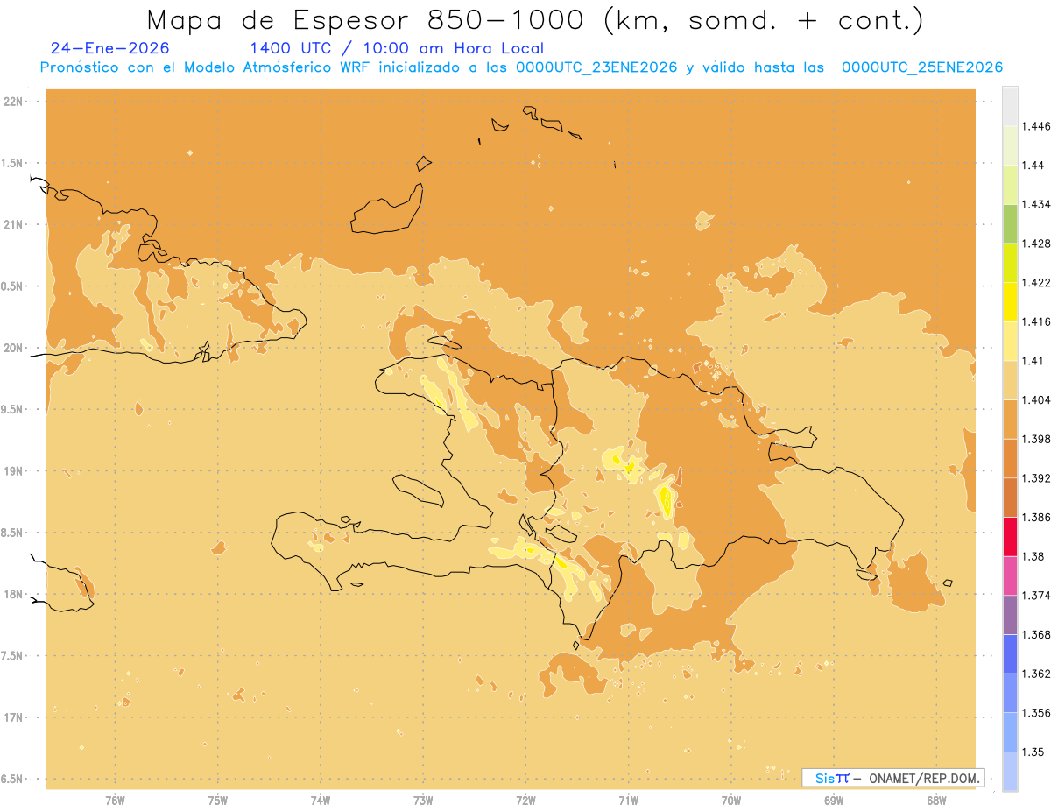
Task: Click the longitude label '70W'
Action: 731,801
